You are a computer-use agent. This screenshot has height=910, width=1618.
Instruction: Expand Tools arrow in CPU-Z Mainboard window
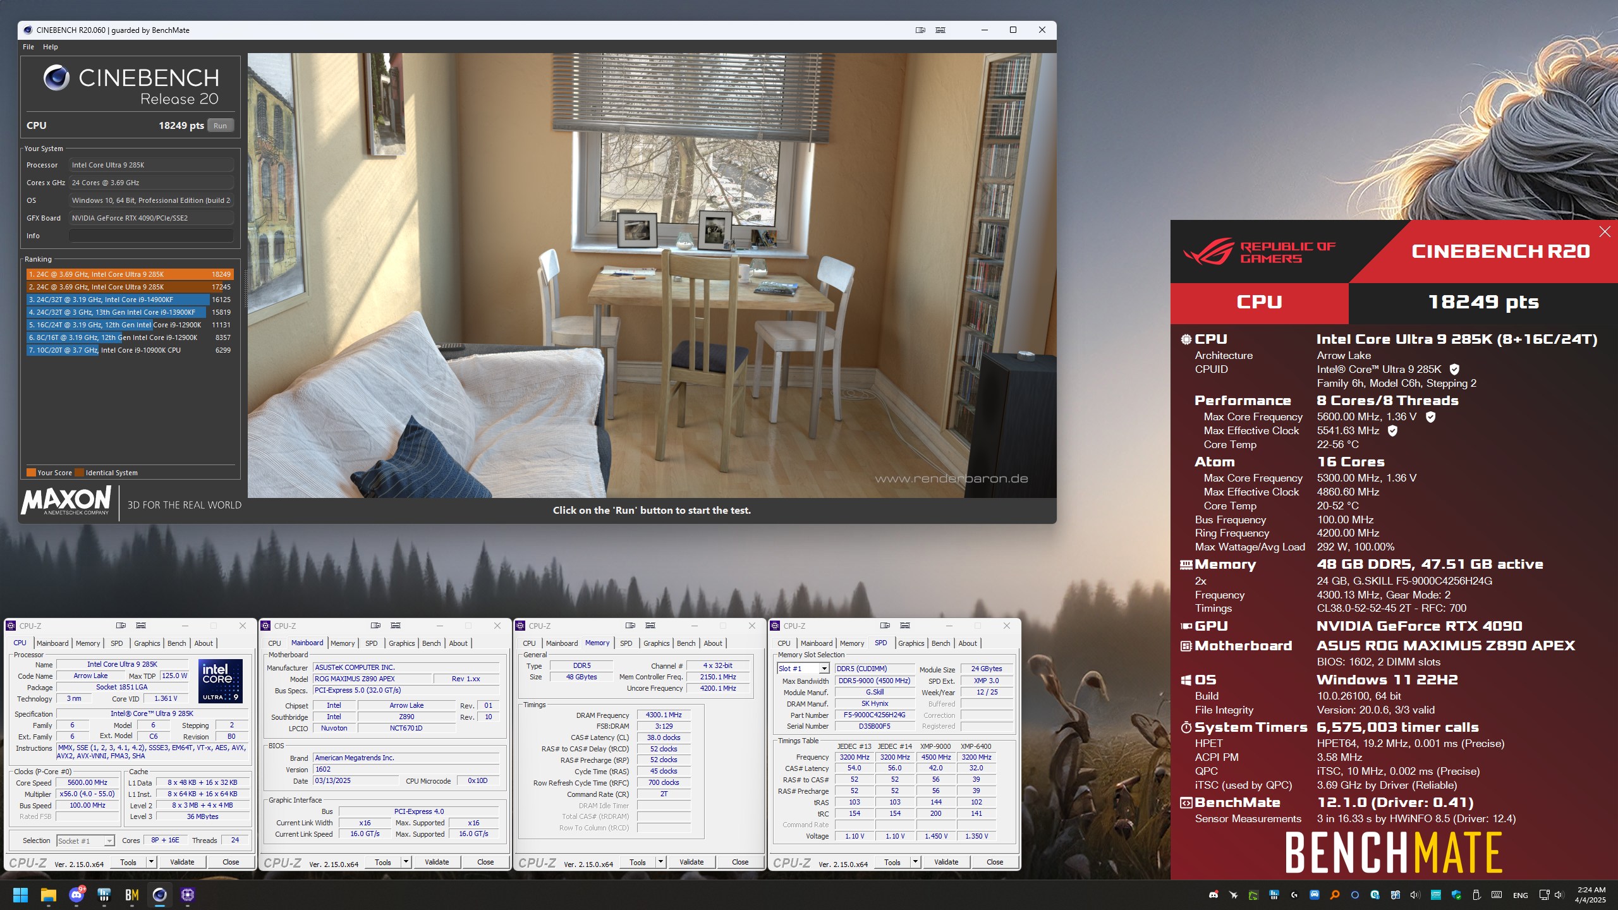point(406,862)
